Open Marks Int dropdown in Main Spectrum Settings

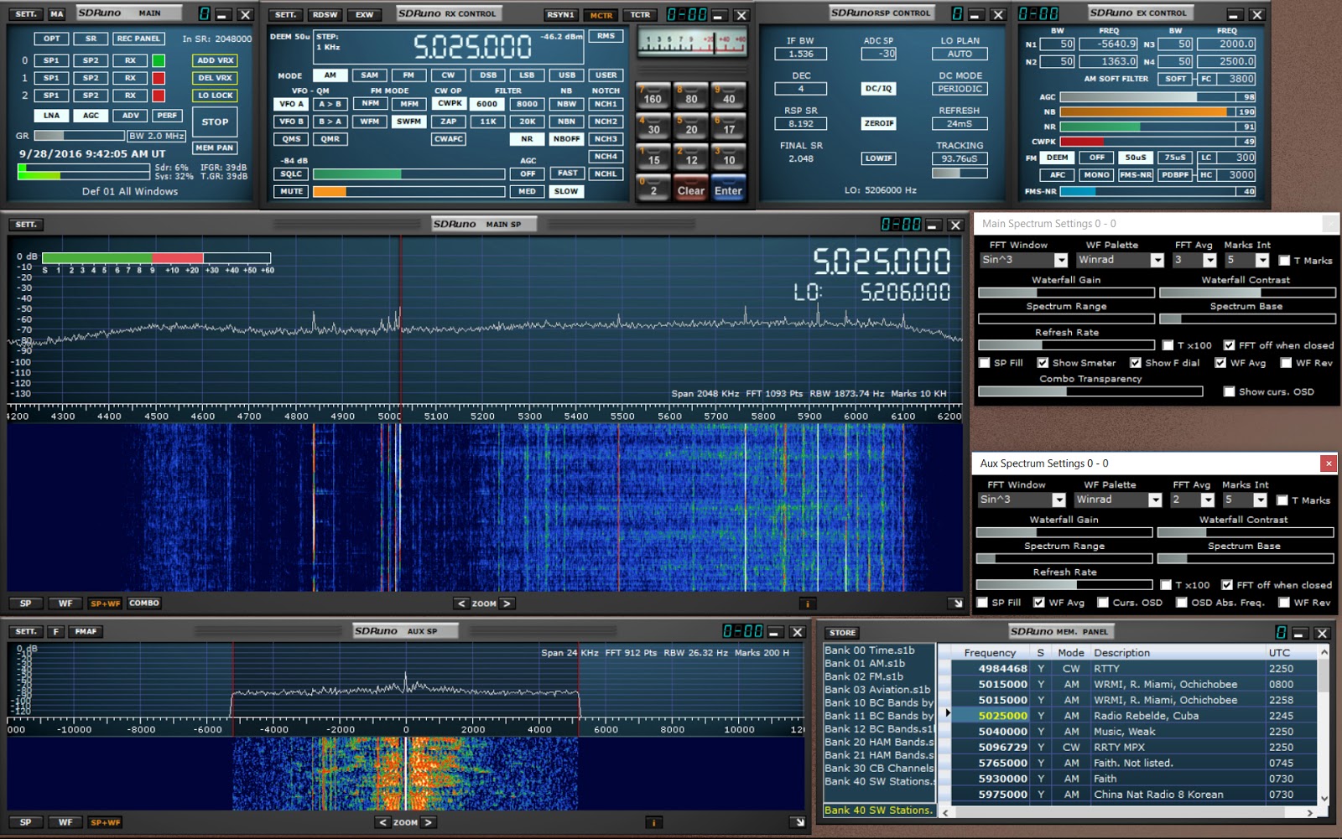(1262, 261)
